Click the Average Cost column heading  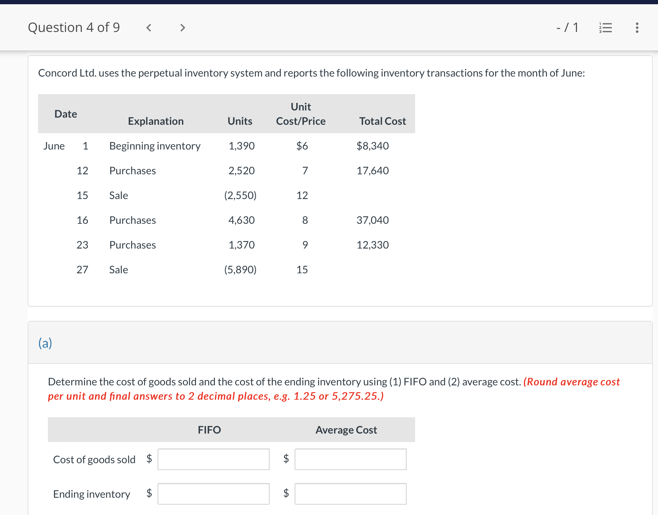tap(346, 430)
